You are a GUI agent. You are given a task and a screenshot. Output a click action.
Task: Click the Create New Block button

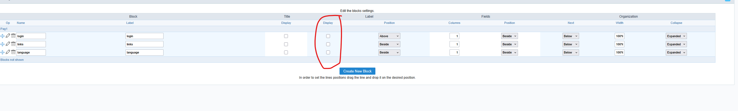(357, 71)
